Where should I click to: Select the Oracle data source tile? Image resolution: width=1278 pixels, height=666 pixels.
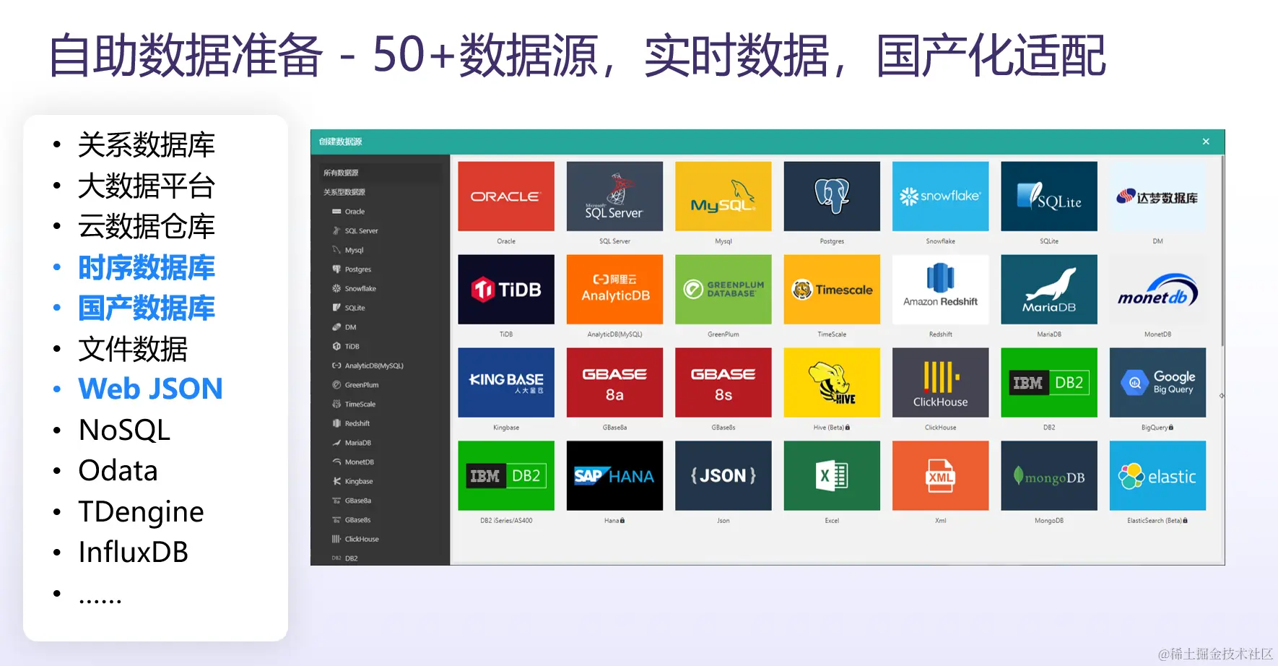click(x=506, y=196)
